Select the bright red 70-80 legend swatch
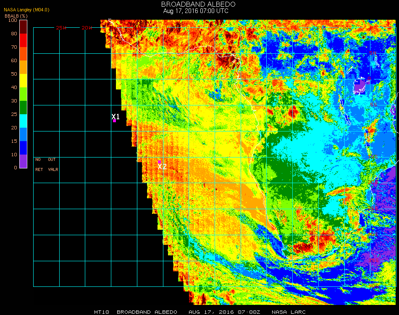The height and width of the screenshot is (315, 399). 23,40
